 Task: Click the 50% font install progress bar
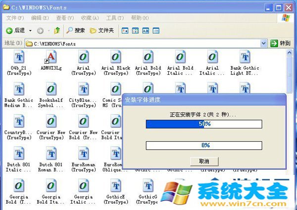point(204,124)
